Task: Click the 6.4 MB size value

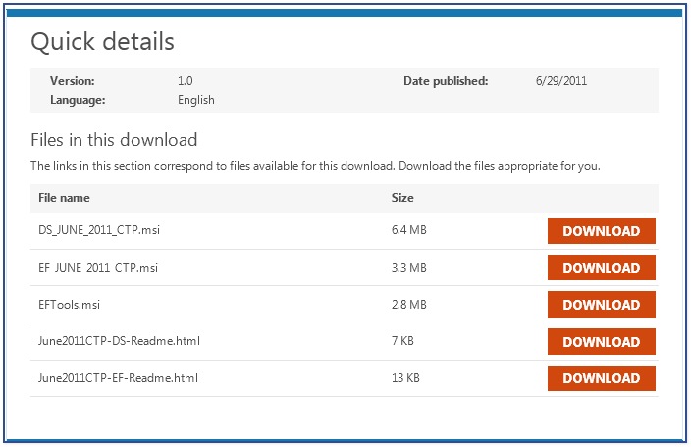Action: 409,230
